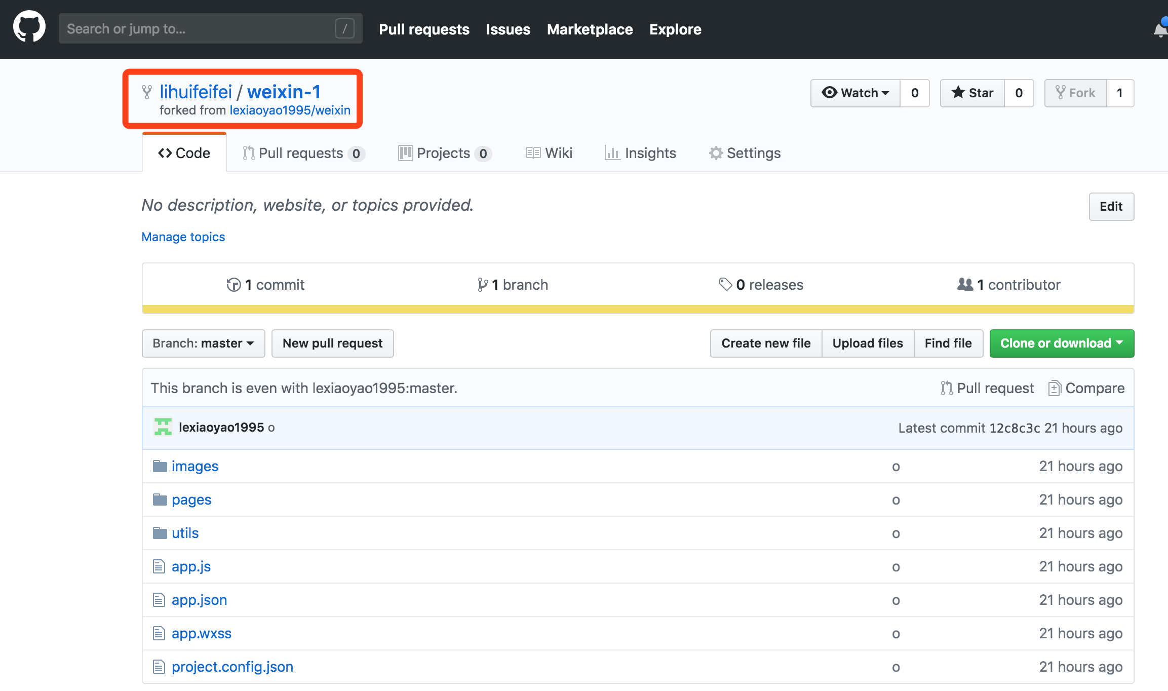Open Marketplace in top navigation
Screen dimensions: 1168x691
tap(590, 29)
